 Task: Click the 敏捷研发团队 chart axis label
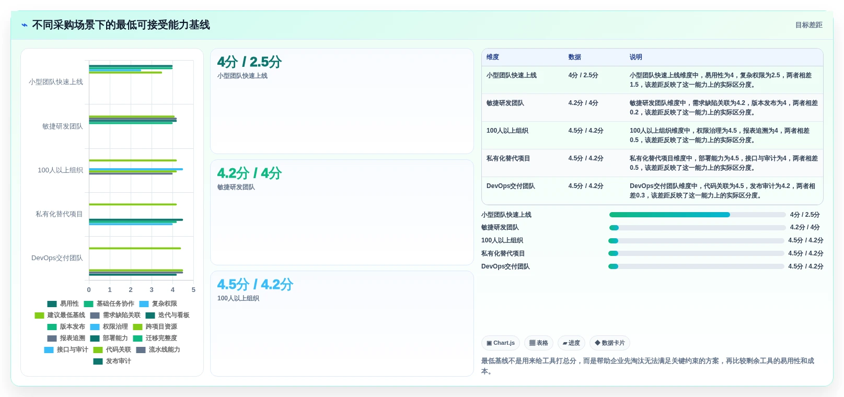(63, 126)
